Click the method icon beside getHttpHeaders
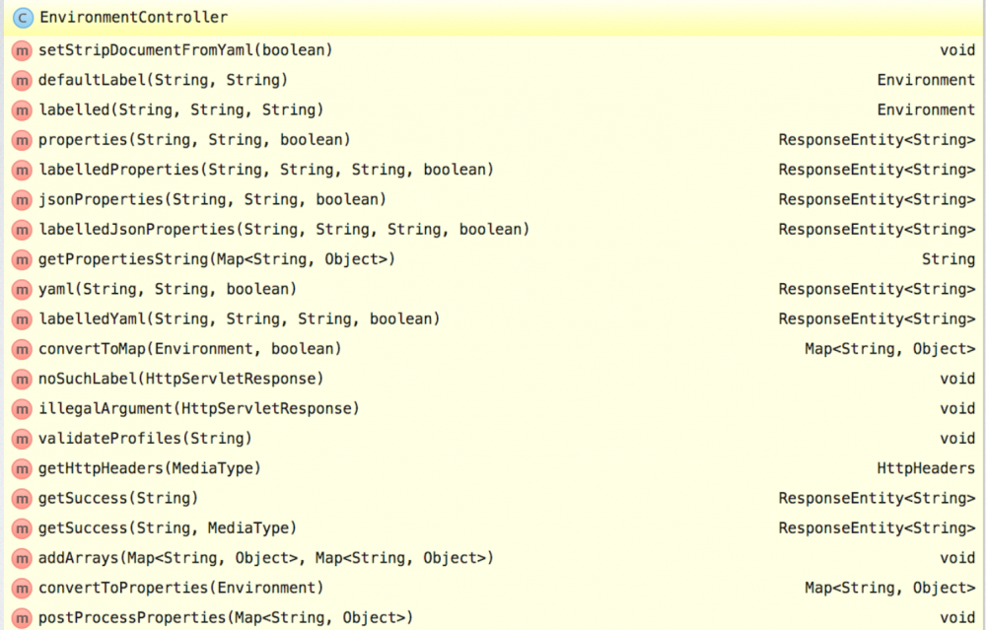Screen dimensions: 986x630 click(x=21, y=468)
